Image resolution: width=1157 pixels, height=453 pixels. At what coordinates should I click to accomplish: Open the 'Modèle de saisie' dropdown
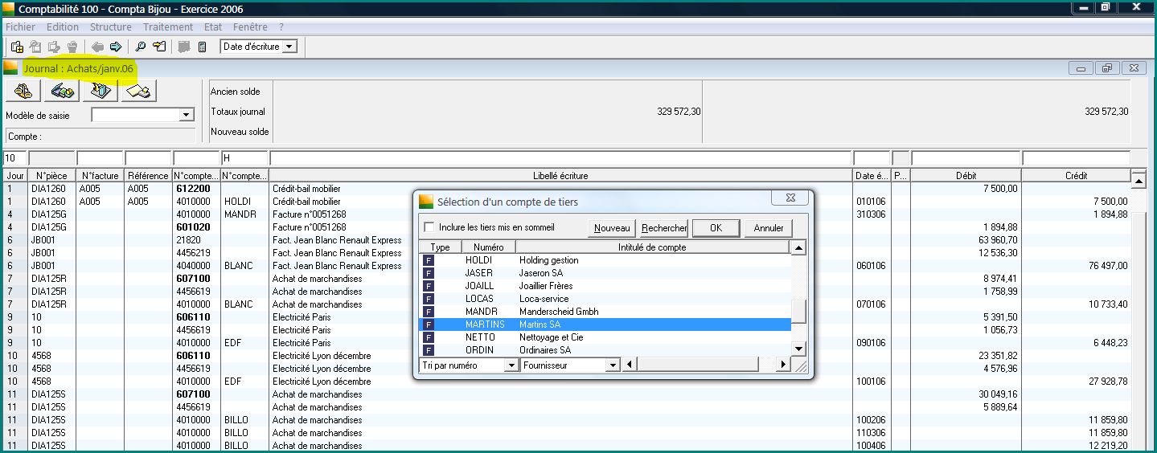click(x=187, y=116)
